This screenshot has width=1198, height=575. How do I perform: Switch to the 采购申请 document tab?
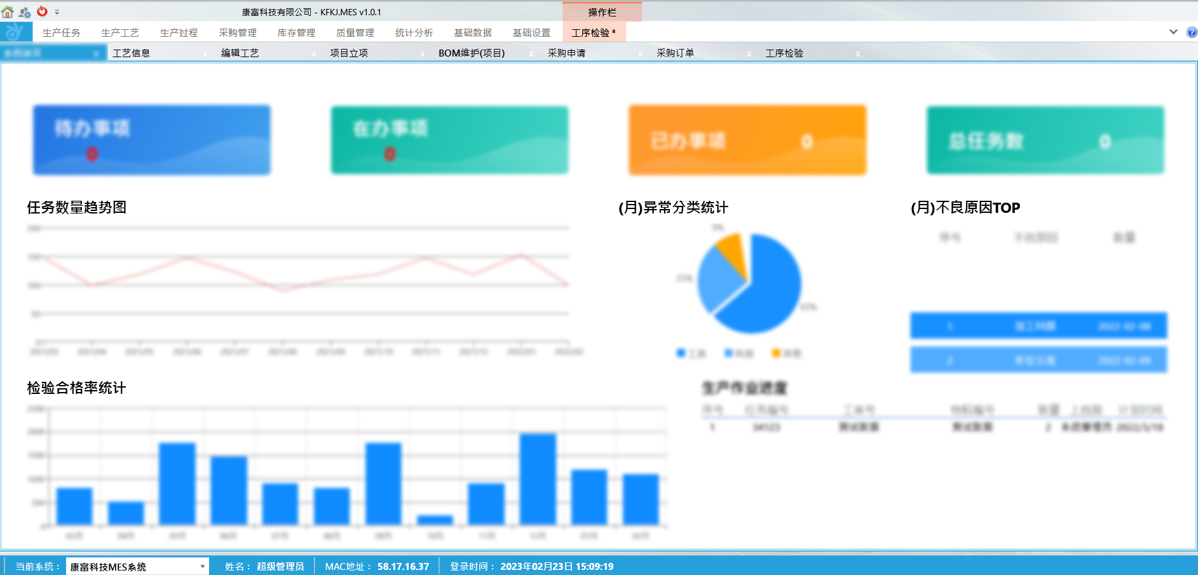click(x=566, y=53)
